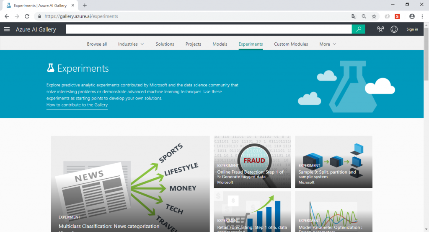
Task: Click the zoom magnifier icon in address bar
Action: point(364,16)
